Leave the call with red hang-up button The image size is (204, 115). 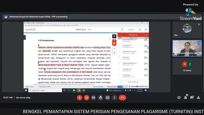[122, 97]
